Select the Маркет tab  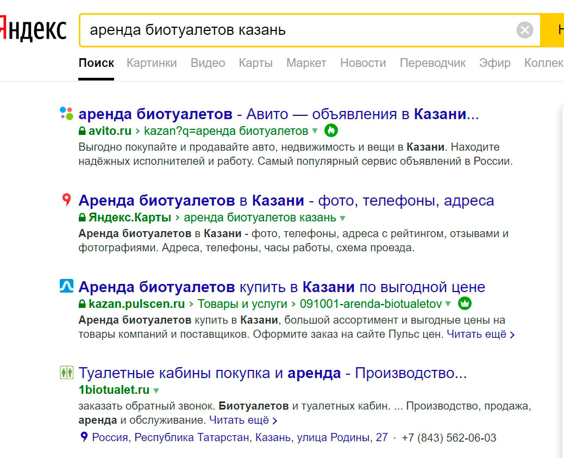(306, 63)
